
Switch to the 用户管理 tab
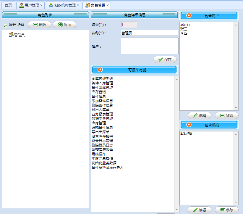[x=30, y=5]
